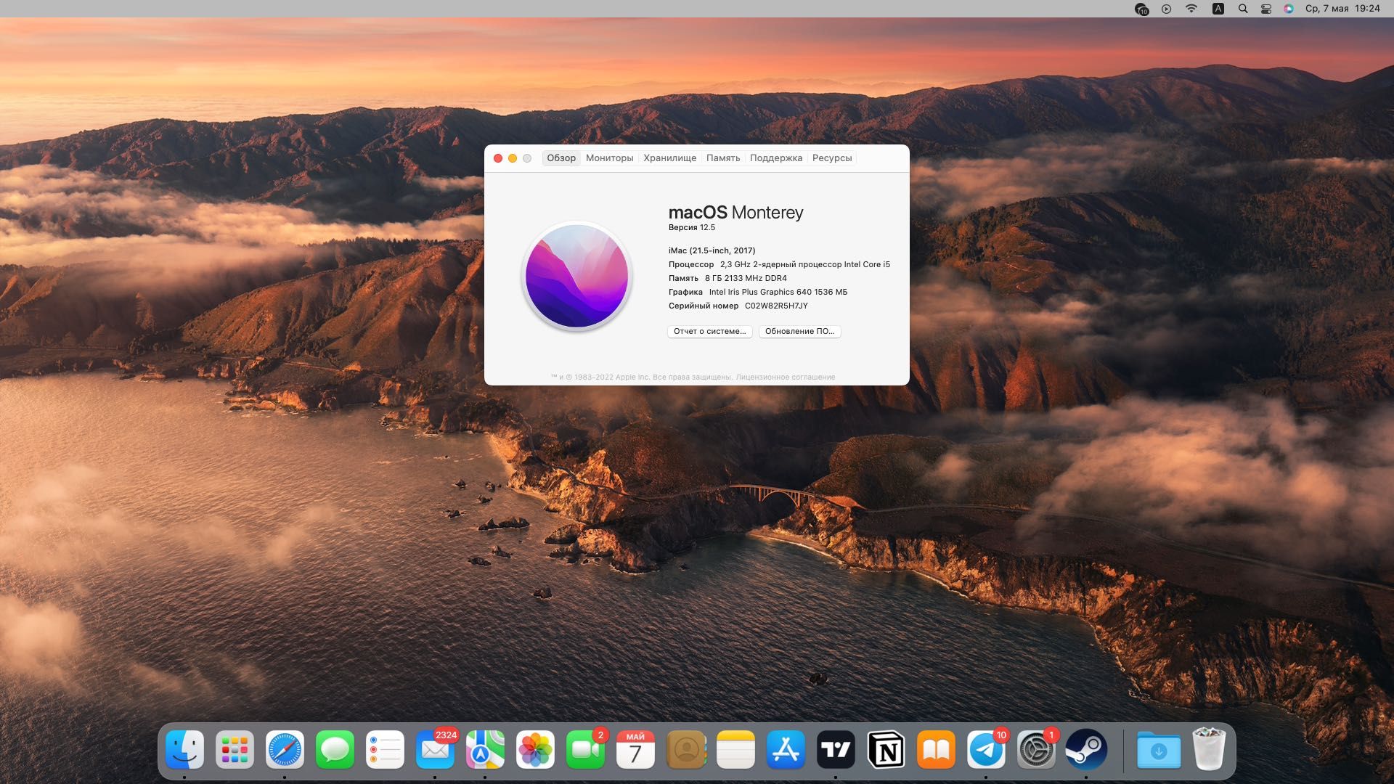
Task: Open the Messages app in the Dock
Action: [335, 750]
